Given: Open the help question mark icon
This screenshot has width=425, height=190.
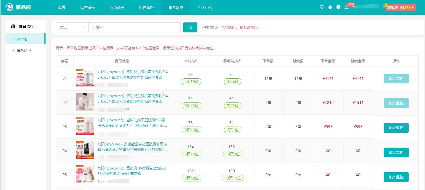Looking at the screenshot, I should coord(338,7).
